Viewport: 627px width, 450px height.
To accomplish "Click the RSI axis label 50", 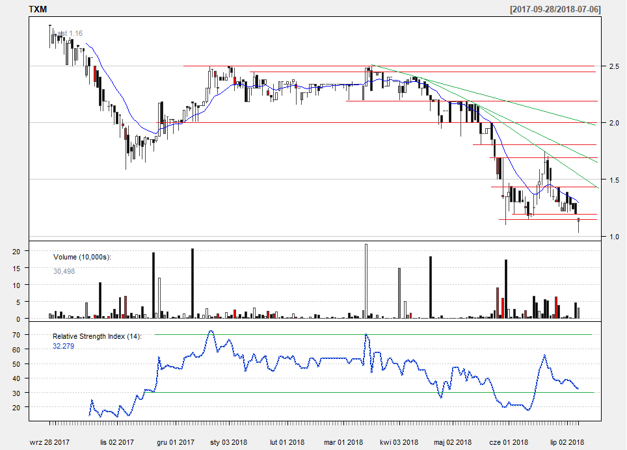I will click(x=16, y=364).
